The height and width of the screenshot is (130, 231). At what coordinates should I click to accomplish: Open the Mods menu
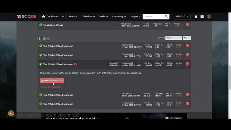coord(73,17)
